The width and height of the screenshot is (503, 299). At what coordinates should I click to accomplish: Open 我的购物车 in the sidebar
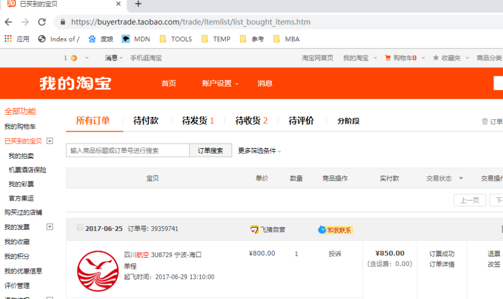(20, 126)
